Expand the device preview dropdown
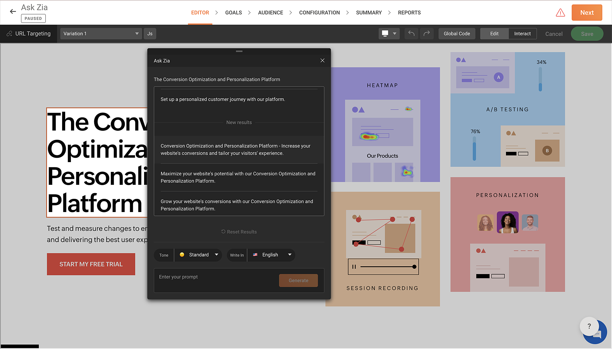 point(389,33)
